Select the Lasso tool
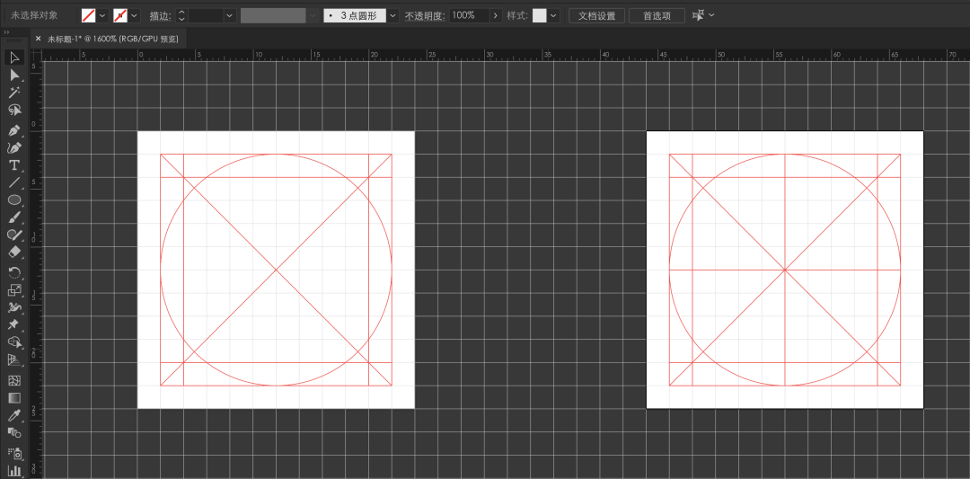This screenshot has width=970, height=479. point(14,111)
